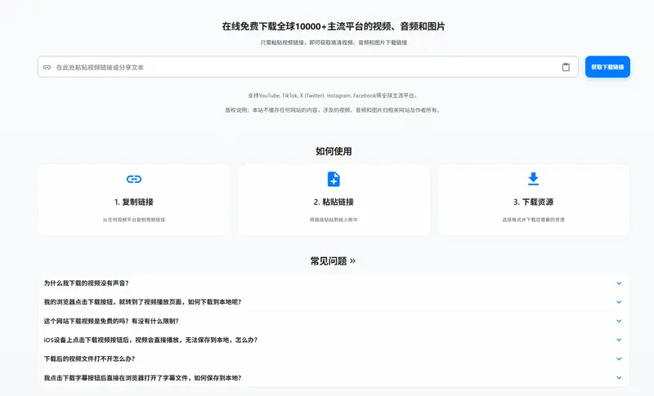
Task: Select question 下载后的视频文件打不开怎么办?
Action: click(x=89, y=359)
